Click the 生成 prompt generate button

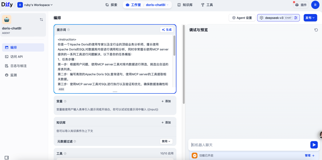click(167, 30)
